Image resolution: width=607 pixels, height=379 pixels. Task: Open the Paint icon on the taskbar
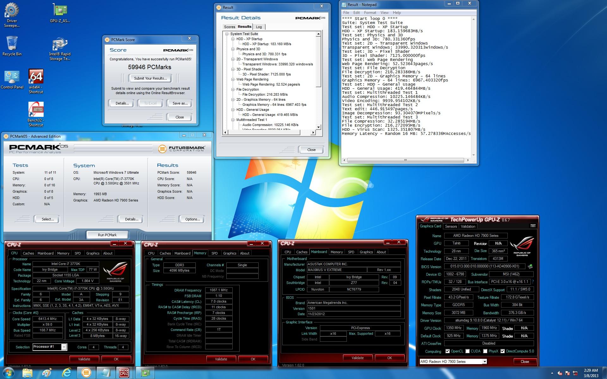(47, 373)
